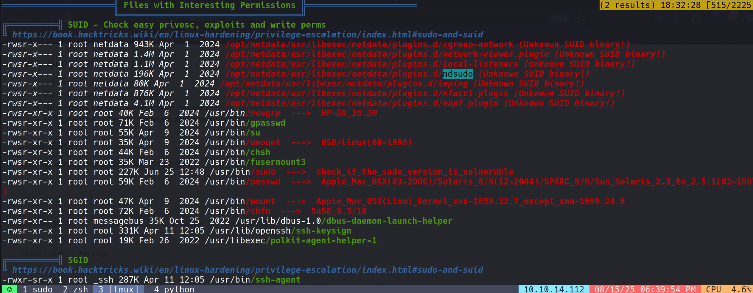The height and width of the screenshot is (293, 753).
Task: Click the fusermount3 binary name
Action: pos(278,162)
